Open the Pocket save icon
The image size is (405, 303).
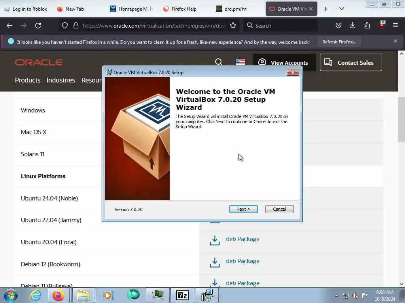[x=339, y=25]
